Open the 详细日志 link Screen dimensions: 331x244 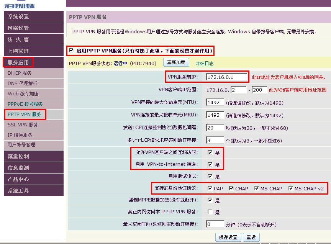click(204, 63)
